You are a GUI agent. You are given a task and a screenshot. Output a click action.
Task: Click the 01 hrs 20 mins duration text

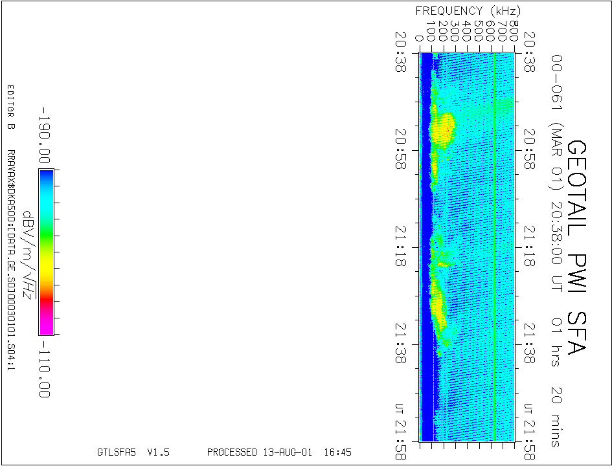pyautogui.click(x=555, y=382)
